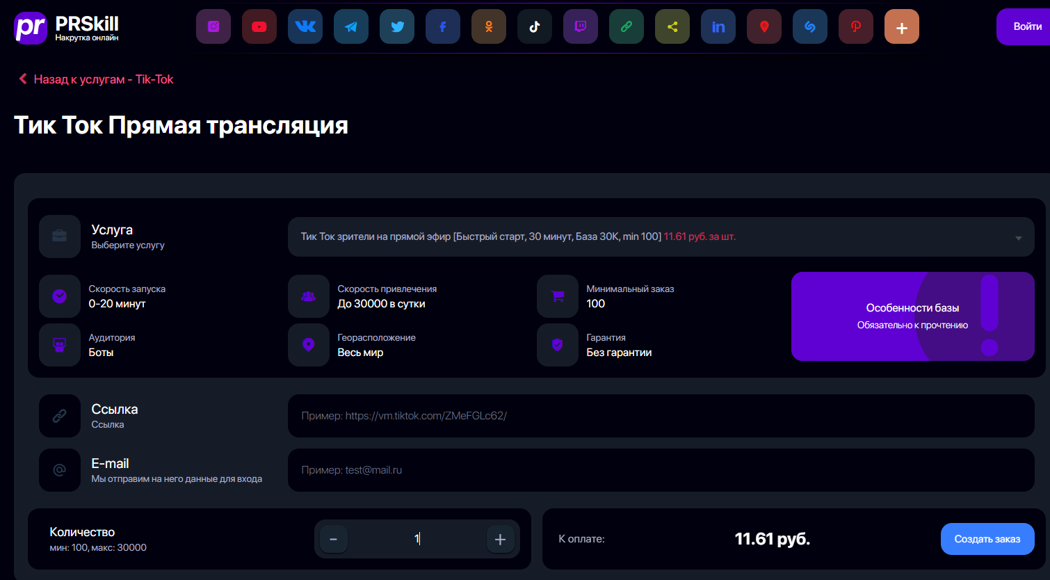Click the shield icon beside Гарантия
The image size is (1050, 580).
coord(558,345)
